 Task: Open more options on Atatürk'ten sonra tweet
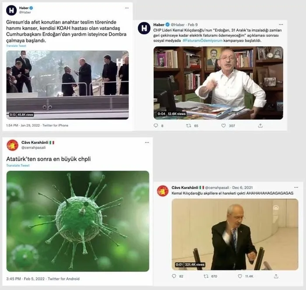[x=147, y=142]
